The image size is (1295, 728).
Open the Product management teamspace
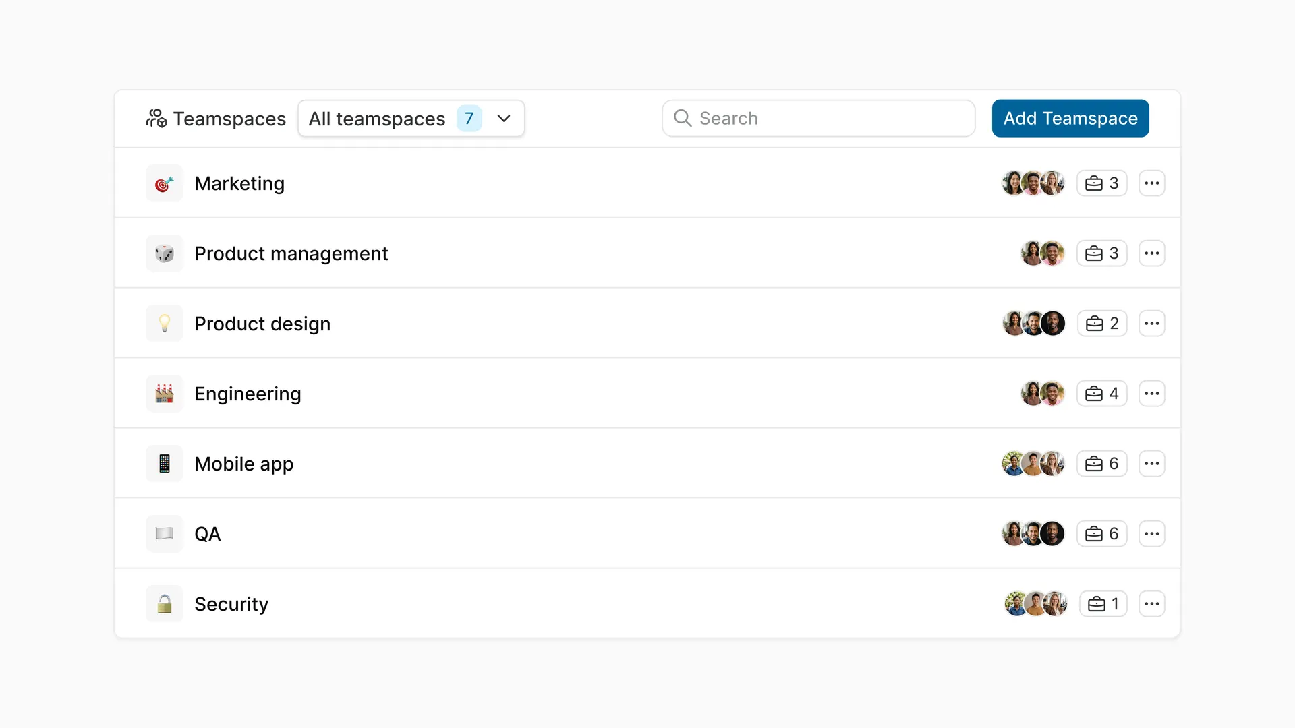[x=647, y=253]
